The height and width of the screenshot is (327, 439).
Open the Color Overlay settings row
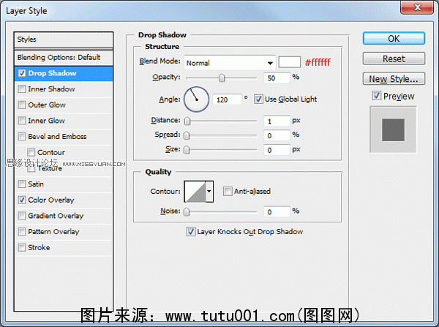click(64, 200)
